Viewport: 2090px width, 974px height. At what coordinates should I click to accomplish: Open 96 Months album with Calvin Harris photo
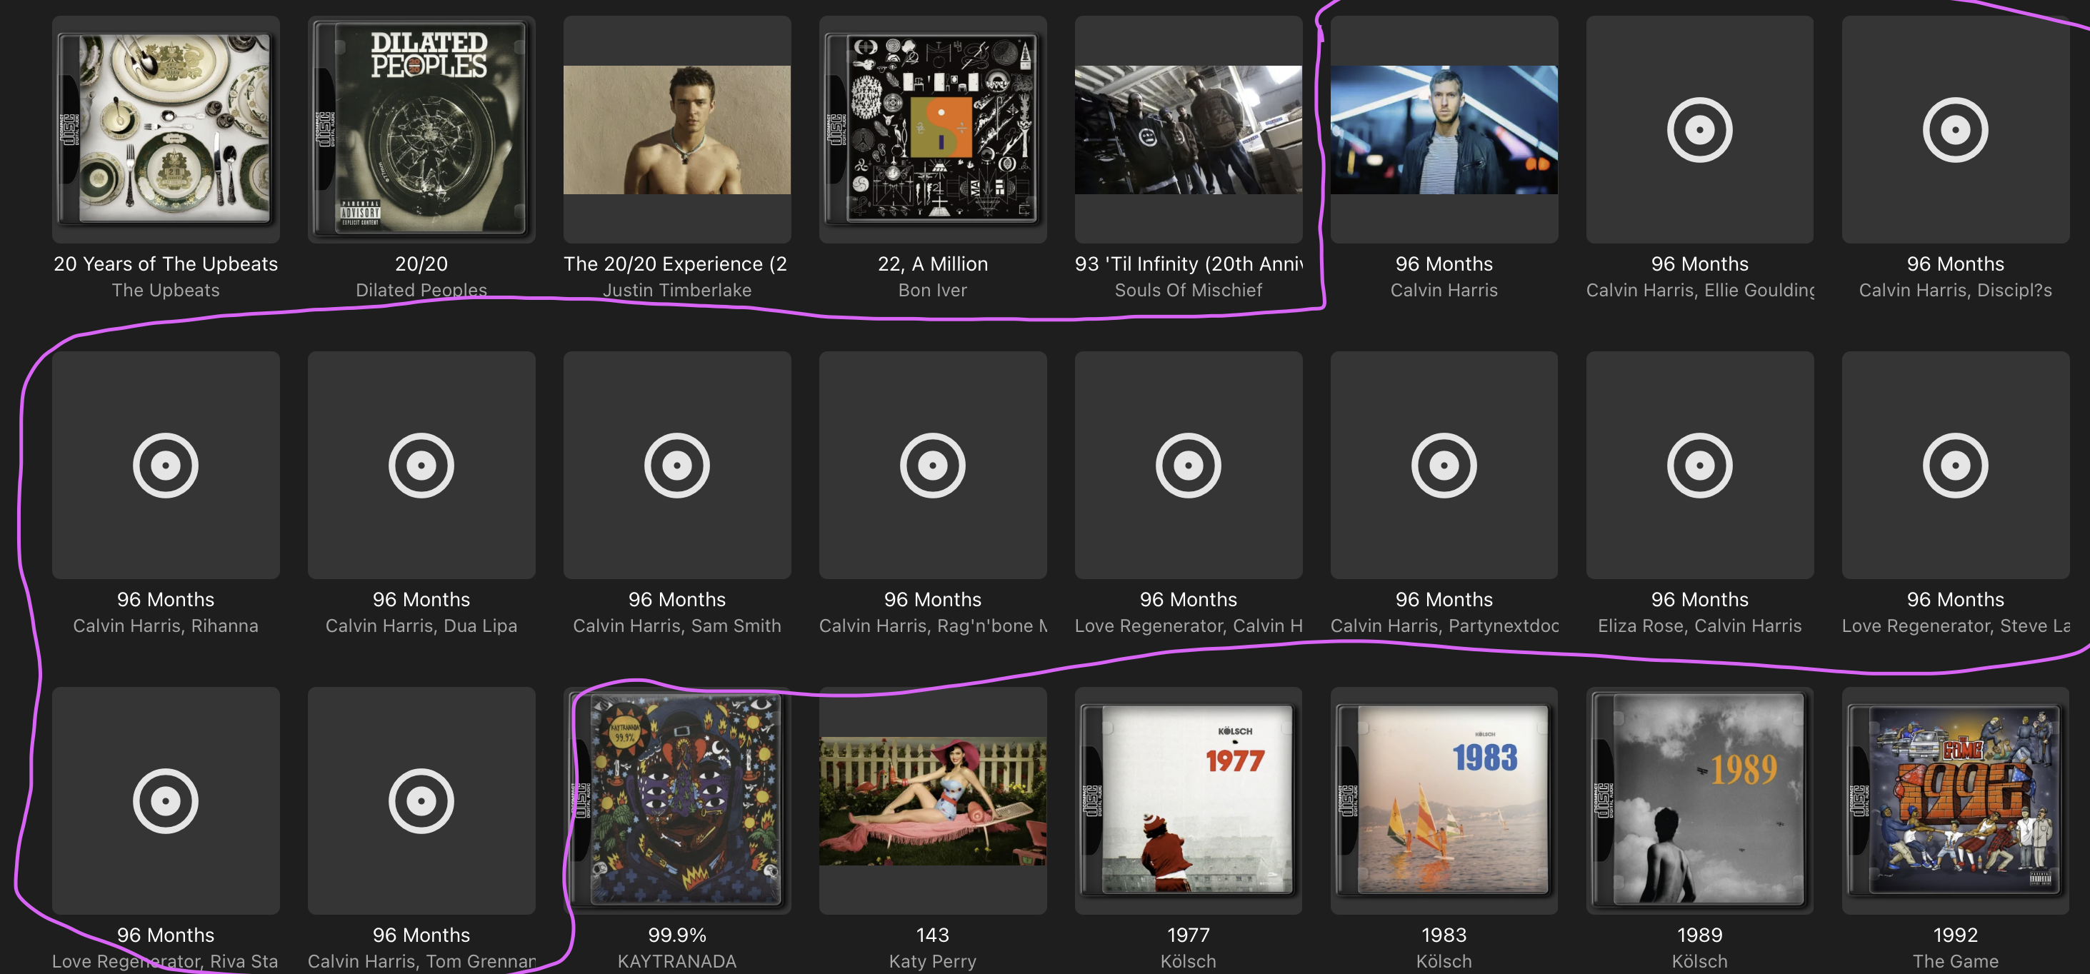(x=1444, y=130)
